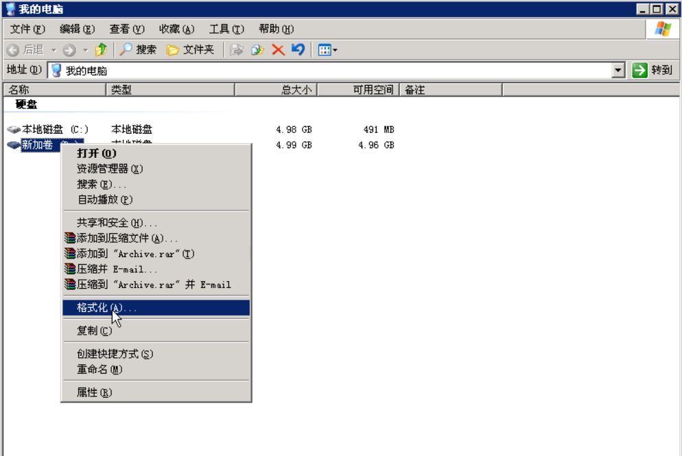Click the 4.96 GB free space value
This screenshot has height=456, width=682.
(x=376, y=145)
